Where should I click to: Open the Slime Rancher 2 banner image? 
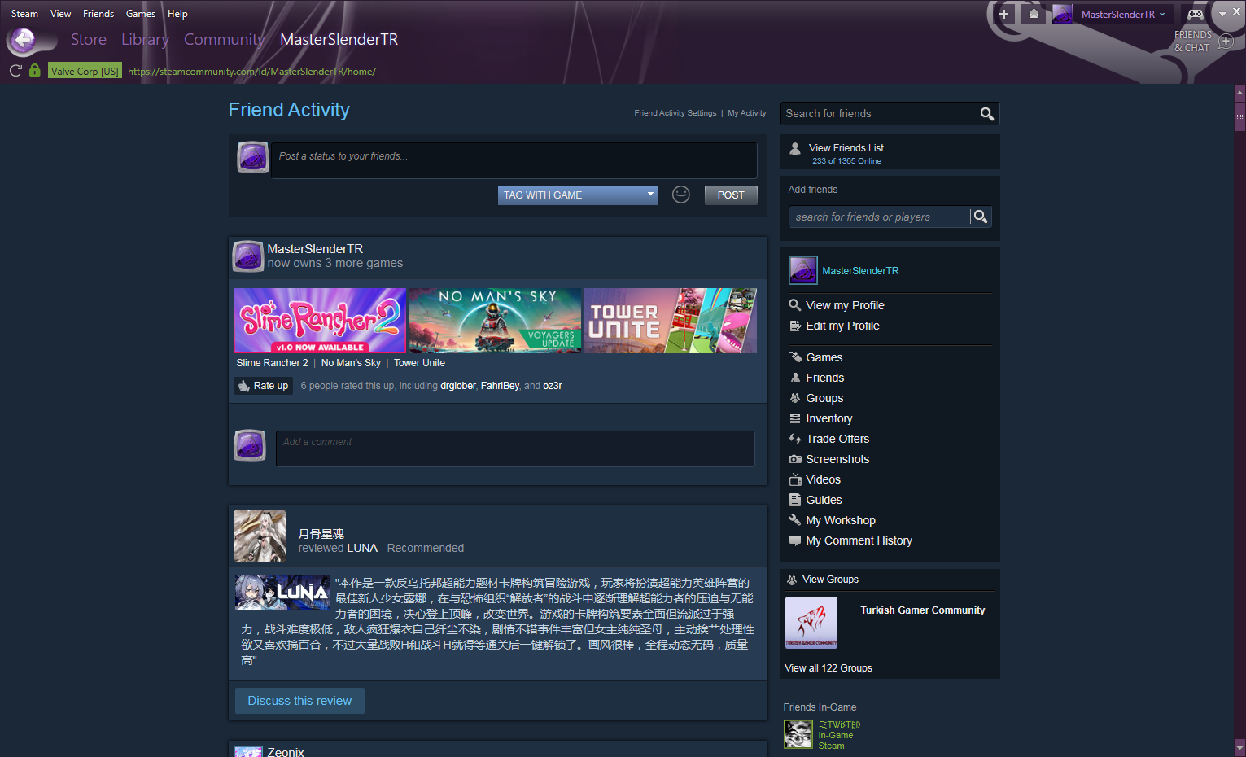pos(320,321)
